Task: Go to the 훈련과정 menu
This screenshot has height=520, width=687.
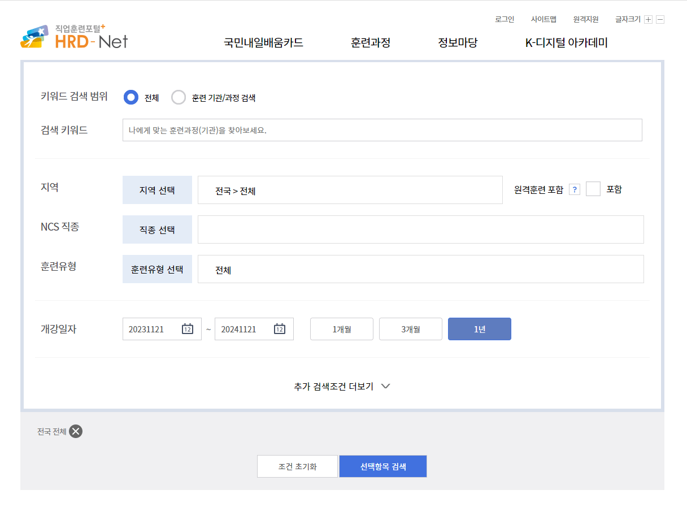Action: [371, 42]
